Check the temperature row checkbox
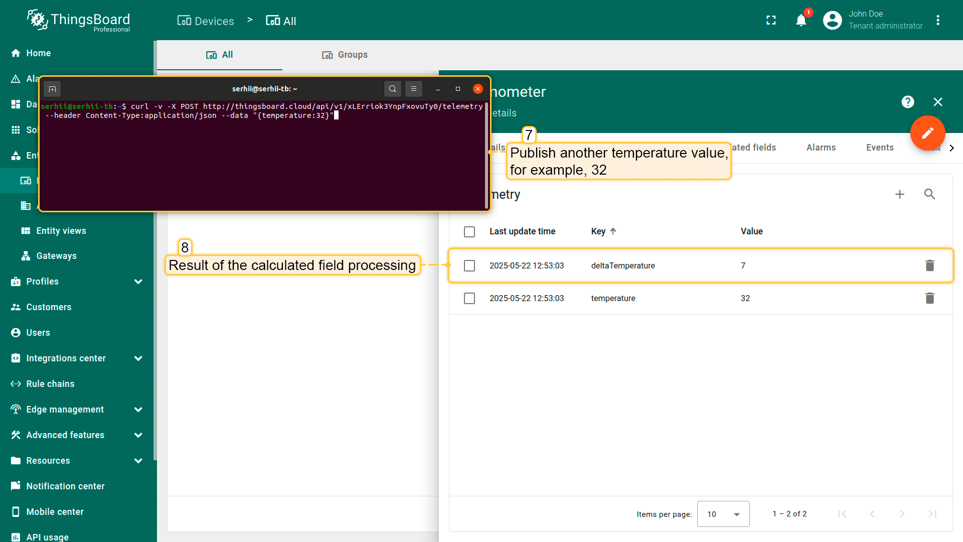963x542 pixels. (x=469, y=298)
